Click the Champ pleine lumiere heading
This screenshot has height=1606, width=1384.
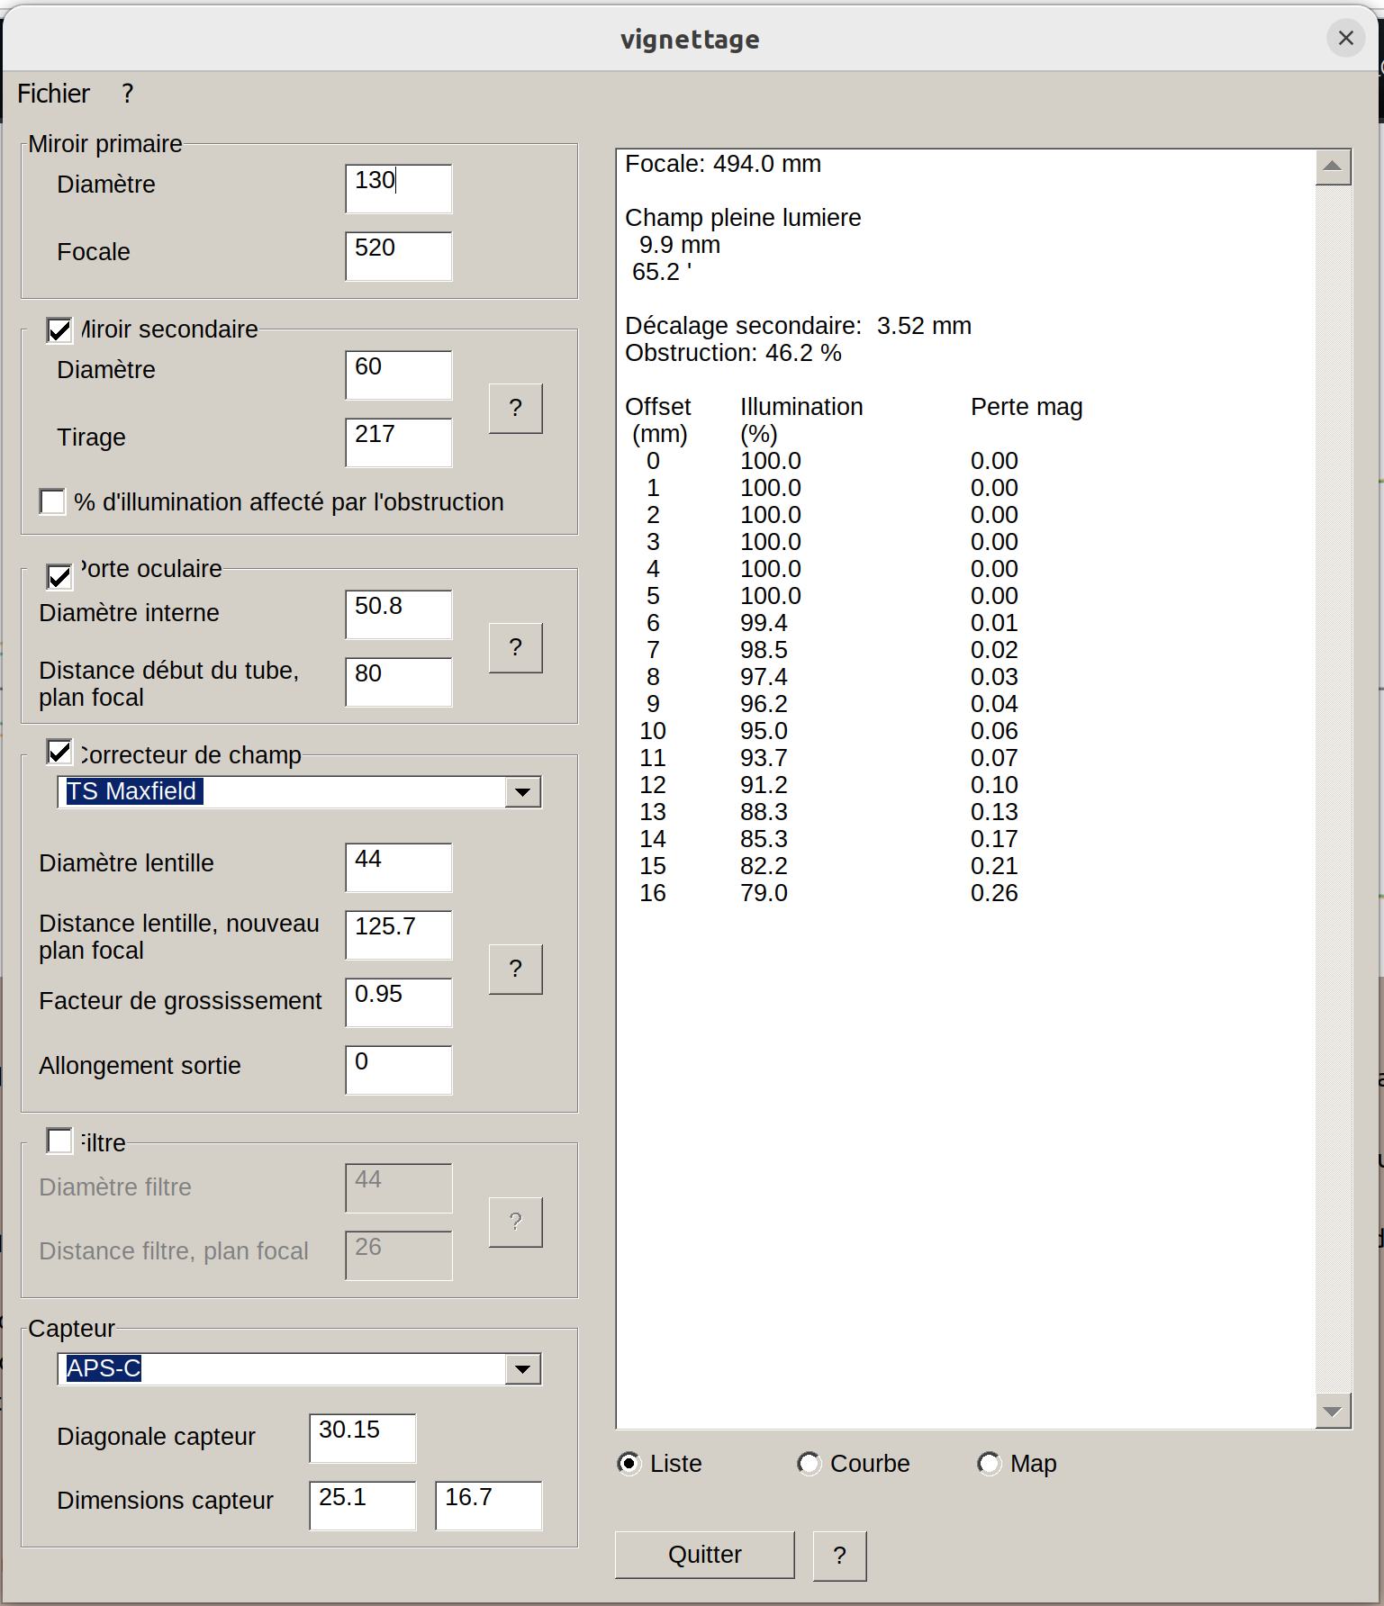tap(743, 218)
